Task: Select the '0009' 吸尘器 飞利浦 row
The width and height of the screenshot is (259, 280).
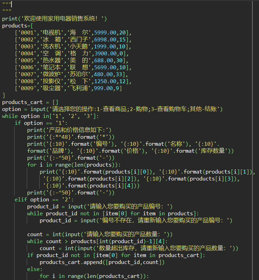Action: coord(68,88)
